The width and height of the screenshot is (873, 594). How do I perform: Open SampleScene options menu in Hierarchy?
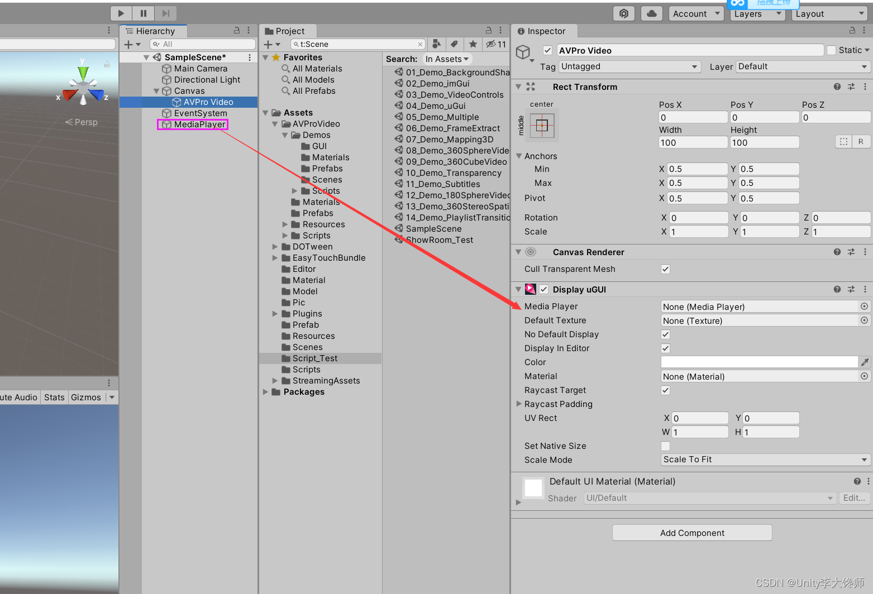[249, 58]
